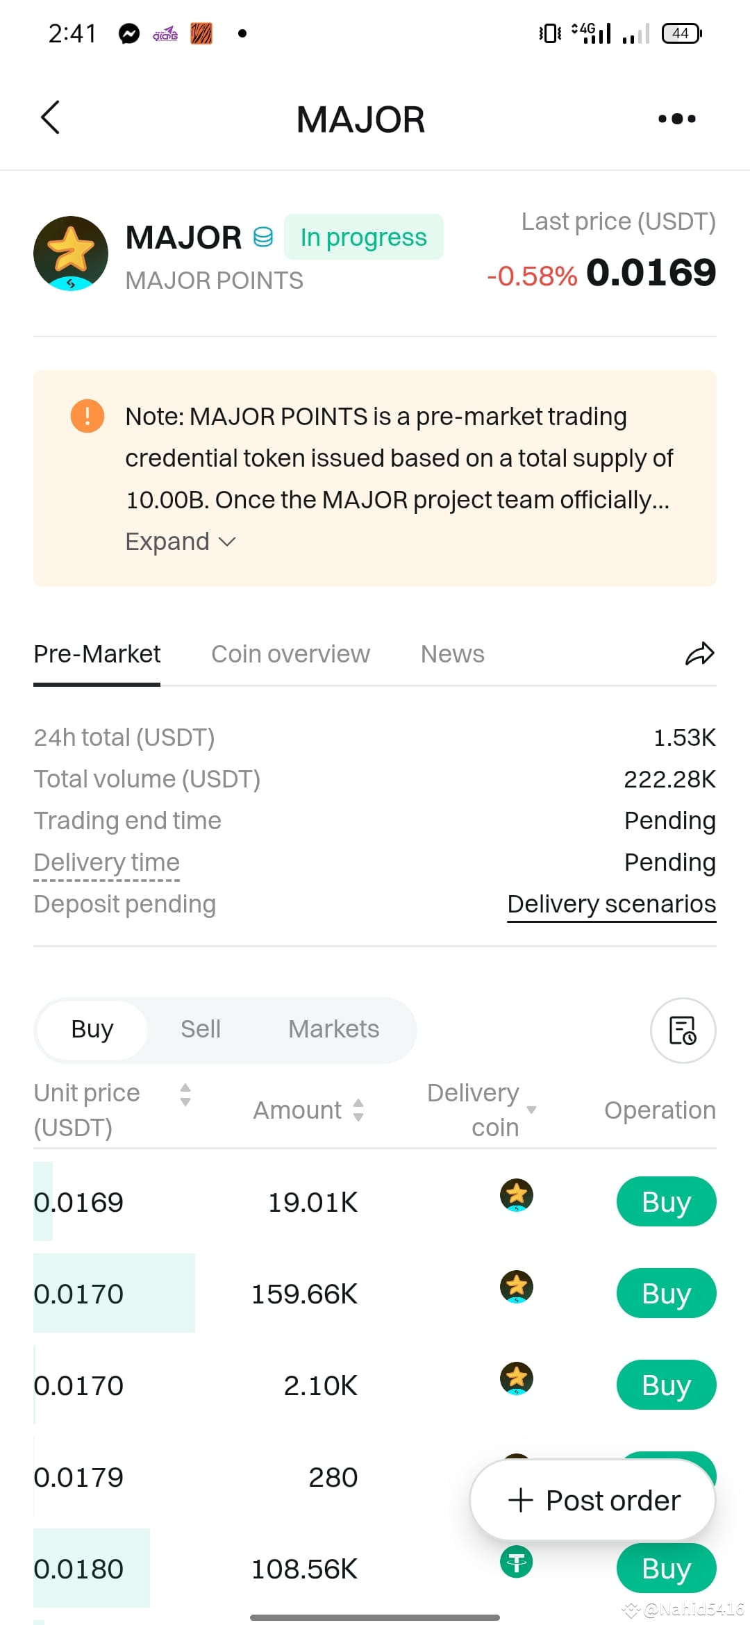
Task: Expand the MAJOR POINTS note
Action: [181, 541]
